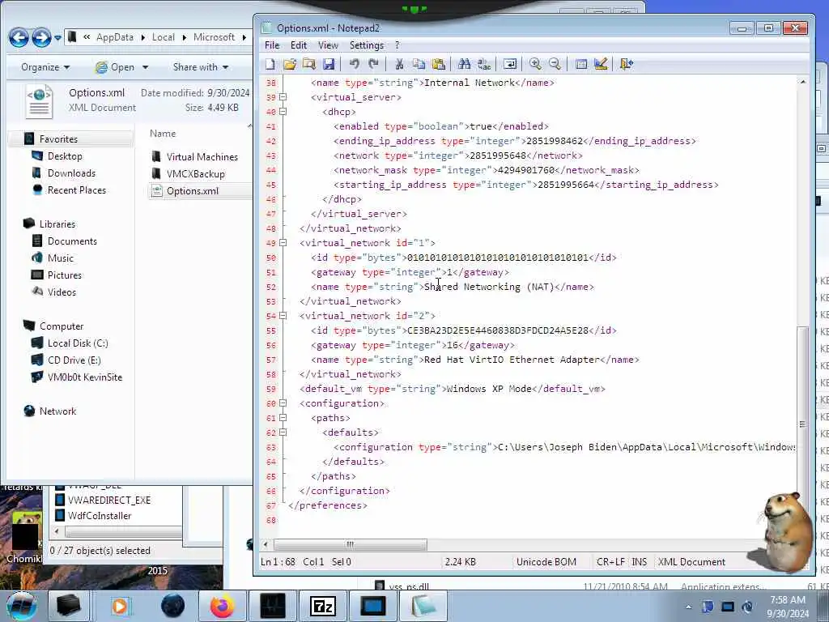Open the Settings menu in Notepad2

pos(367,45)
